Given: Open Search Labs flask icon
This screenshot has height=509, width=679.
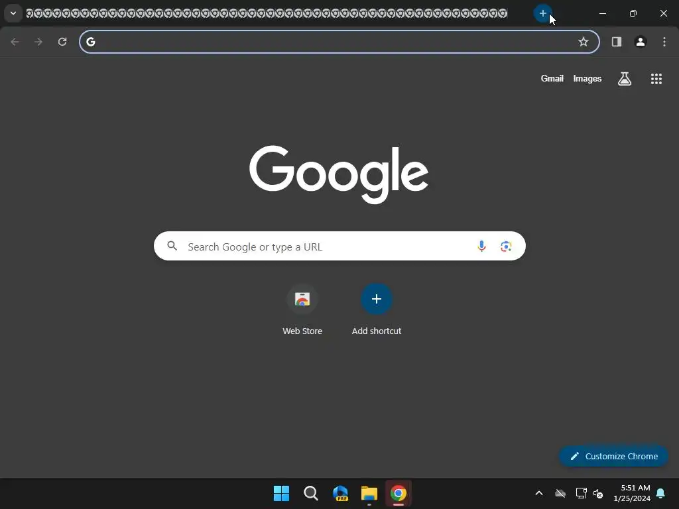Looking at the screenshot, I should click(625, 78).
